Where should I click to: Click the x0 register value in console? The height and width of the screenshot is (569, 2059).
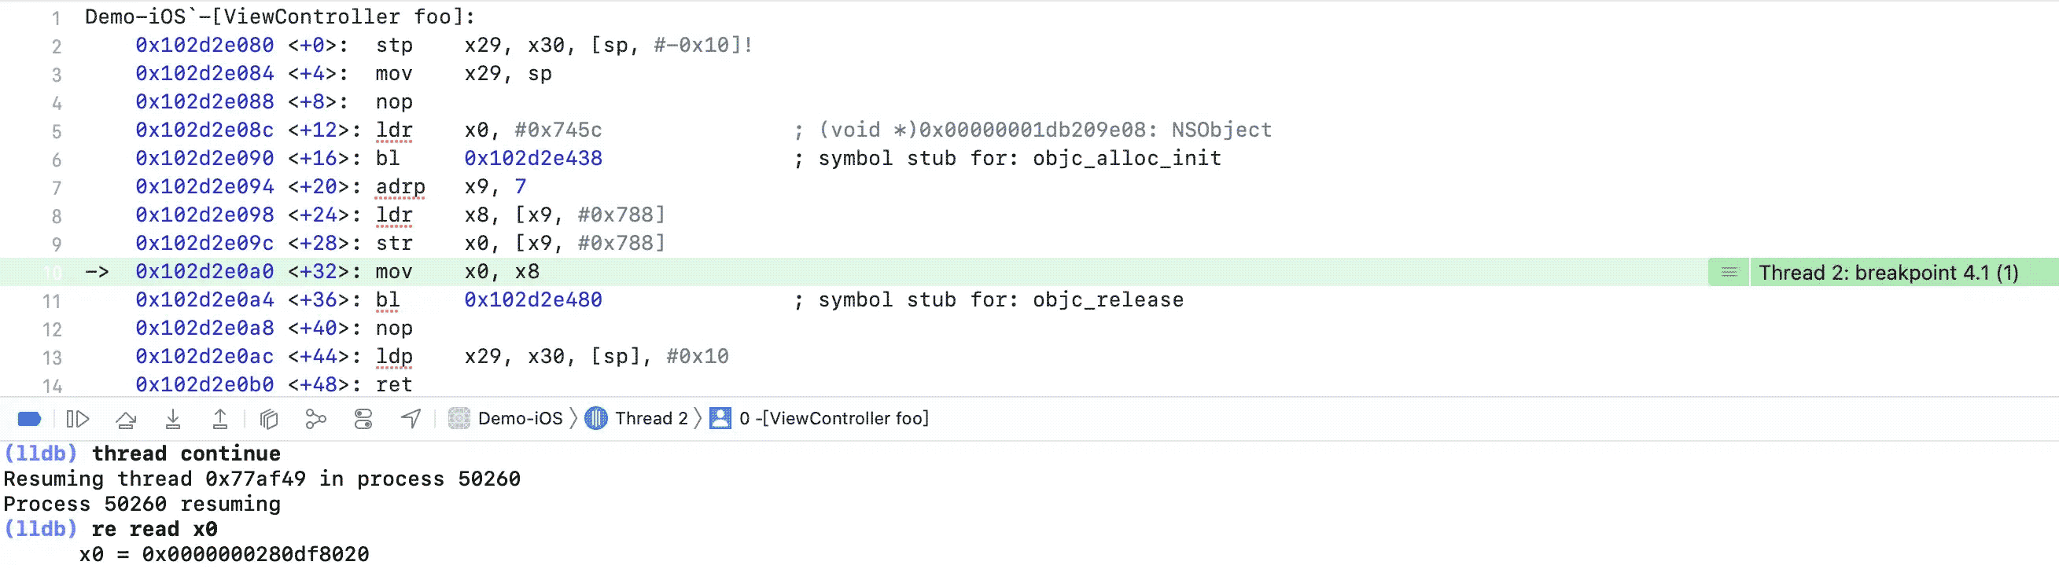pyautogui.click(x=255, y=554)
